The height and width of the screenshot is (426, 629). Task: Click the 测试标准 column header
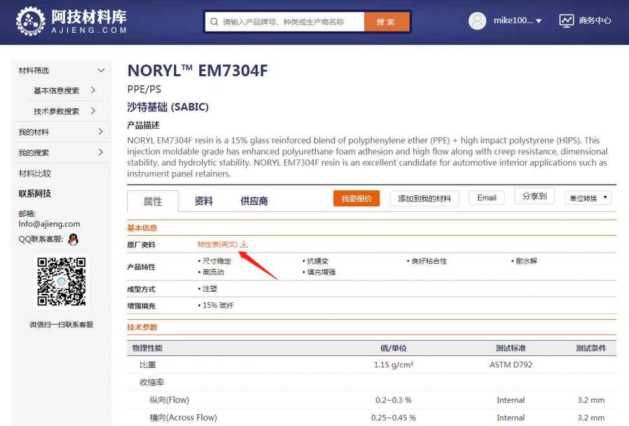tap(511, 348)
